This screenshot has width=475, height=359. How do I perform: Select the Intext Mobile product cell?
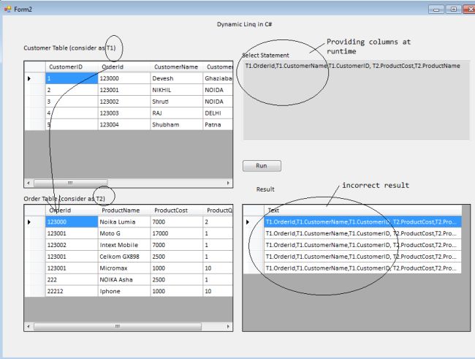124,245
